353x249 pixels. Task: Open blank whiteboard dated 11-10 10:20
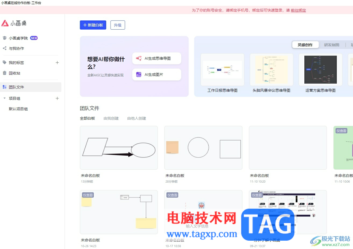click(x=288, y=148)
